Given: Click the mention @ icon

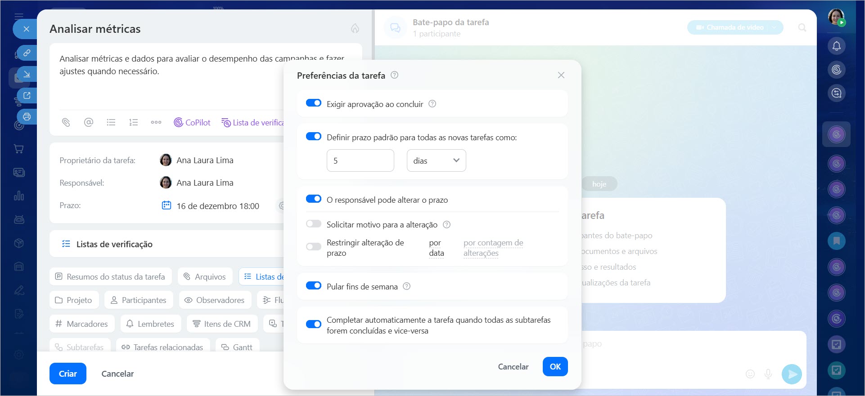Looking at the screenshot, I should click(x=89, y=122).
